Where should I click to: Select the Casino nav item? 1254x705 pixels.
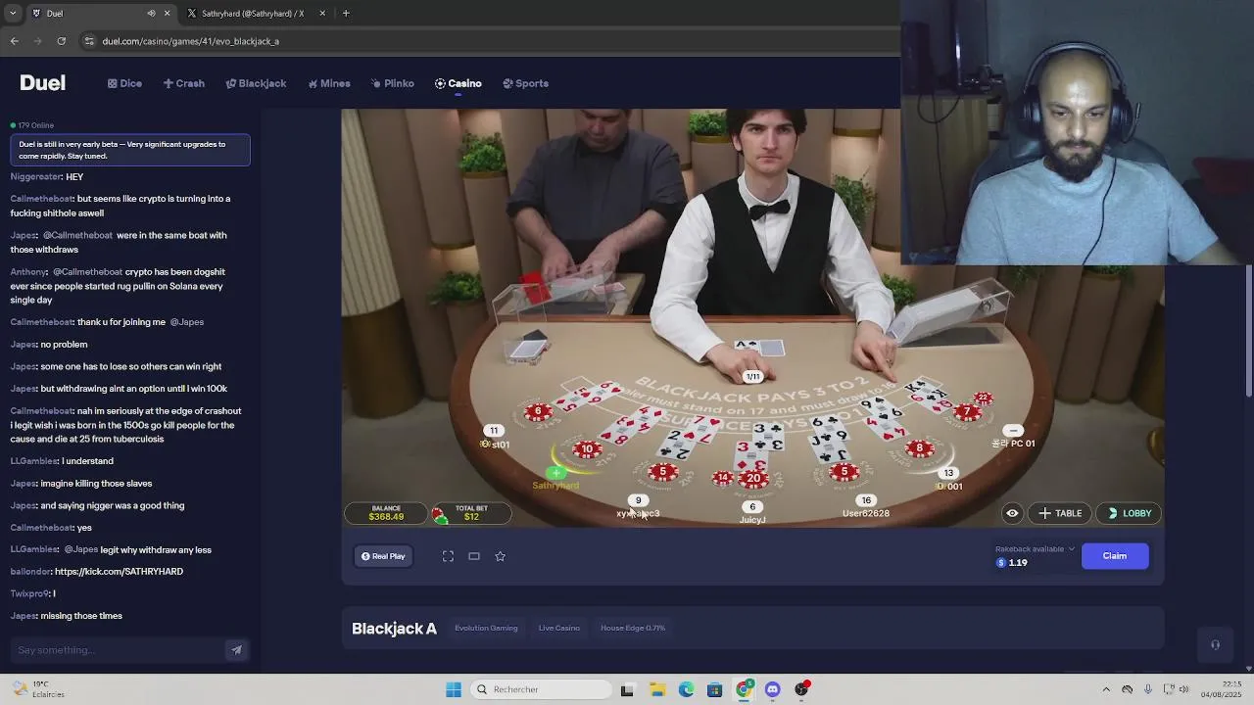pos(458,83)
